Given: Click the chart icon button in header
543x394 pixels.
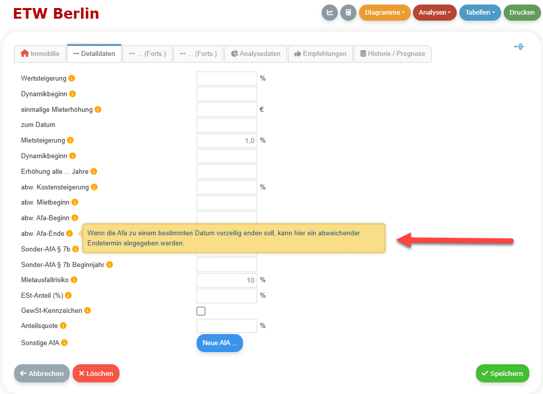Looking at the screenshot, I should point(330,13).
